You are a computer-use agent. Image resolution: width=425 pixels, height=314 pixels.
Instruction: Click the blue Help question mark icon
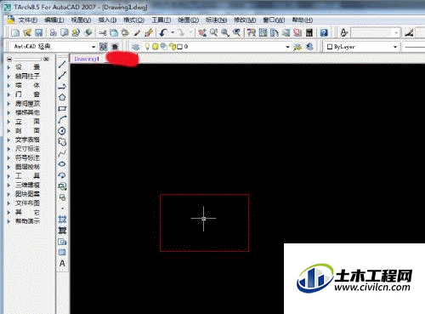click(x=324, y=32)
